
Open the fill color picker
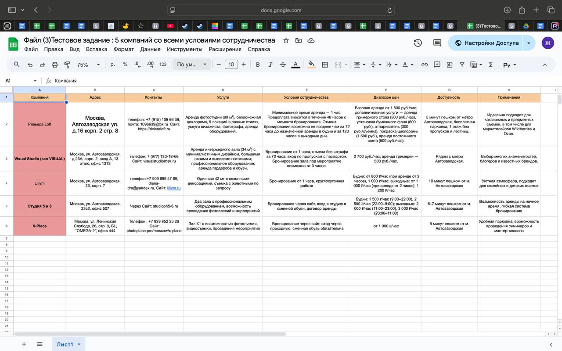(311, 64)
